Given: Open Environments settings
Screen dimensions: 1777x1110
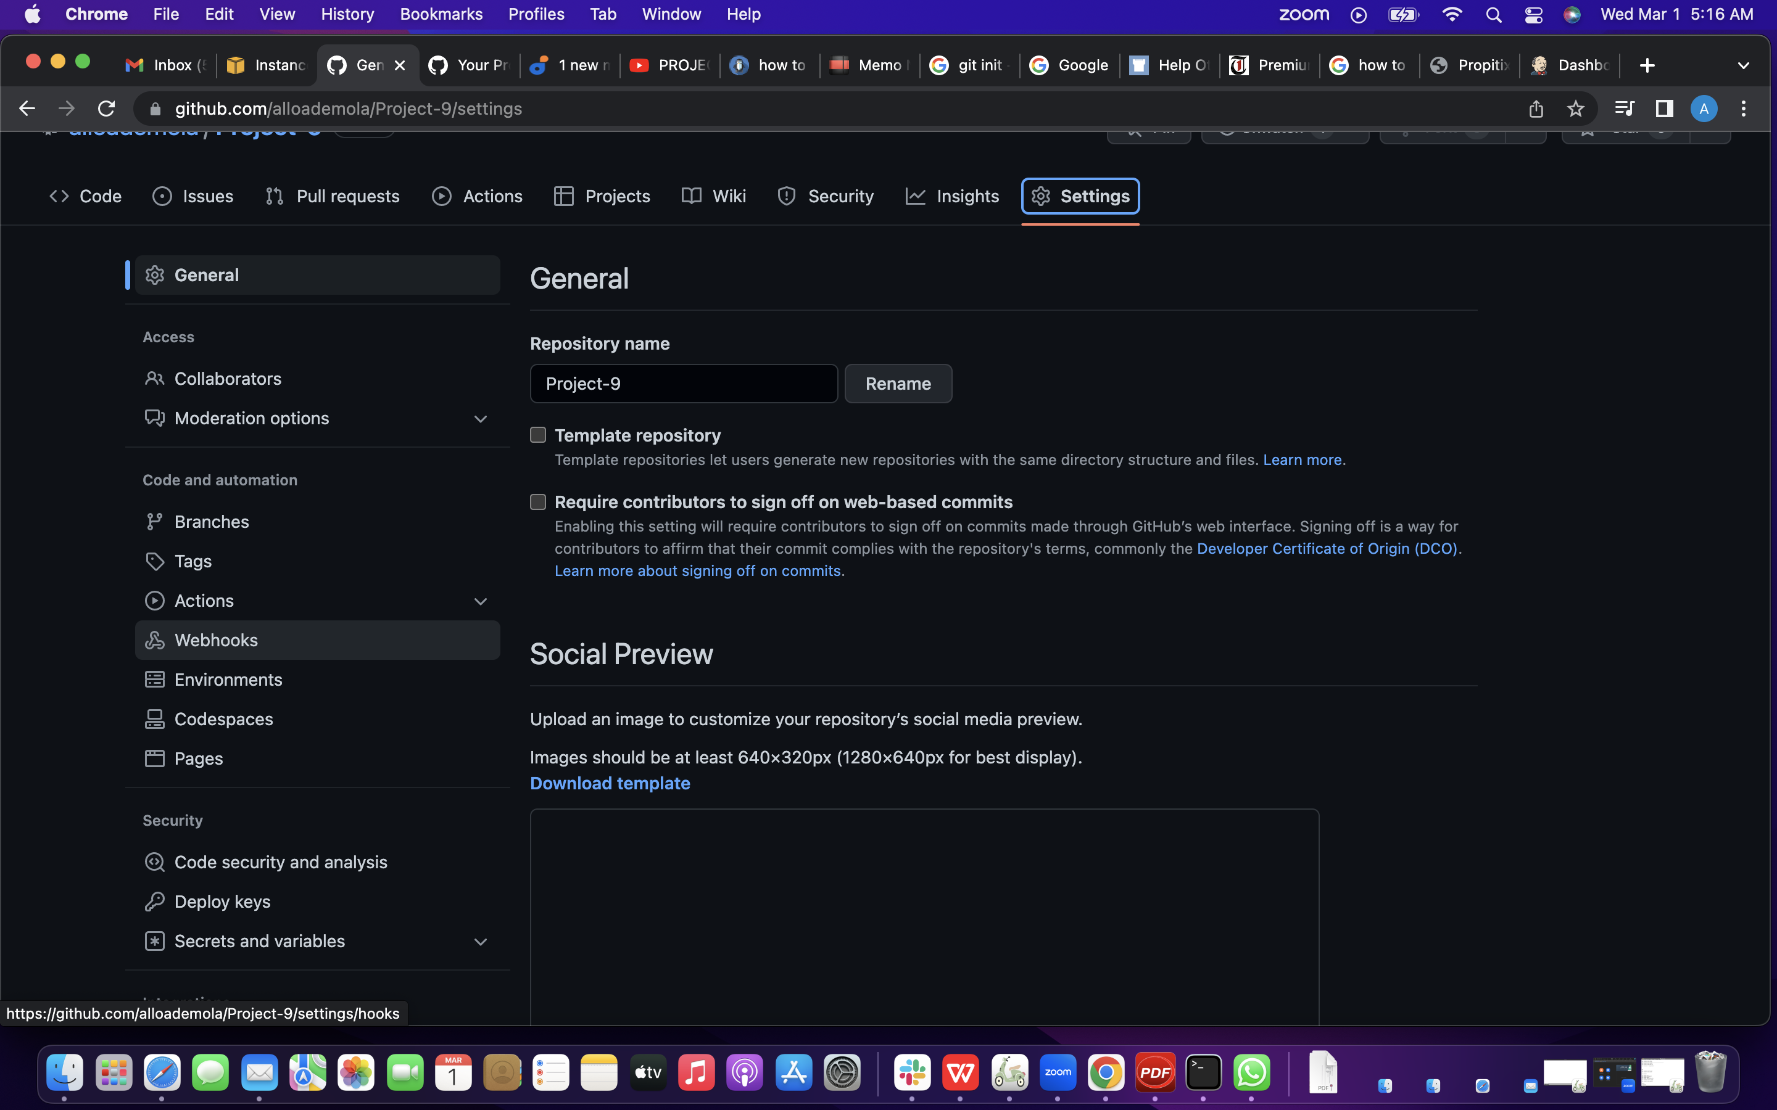Looking at the screenshot, I should 228,679.
